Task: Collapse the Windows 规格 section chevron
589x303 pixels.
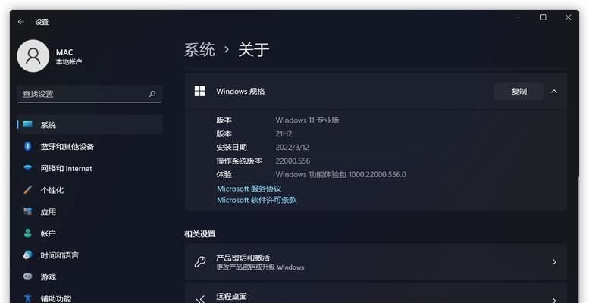Action: point(554,91)
